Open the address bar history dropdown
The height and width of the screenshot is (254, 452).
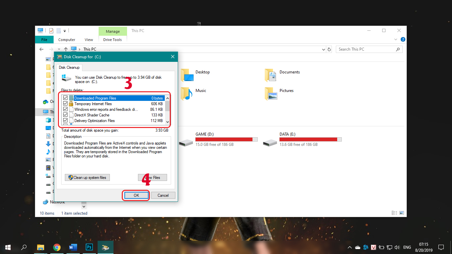324,49
